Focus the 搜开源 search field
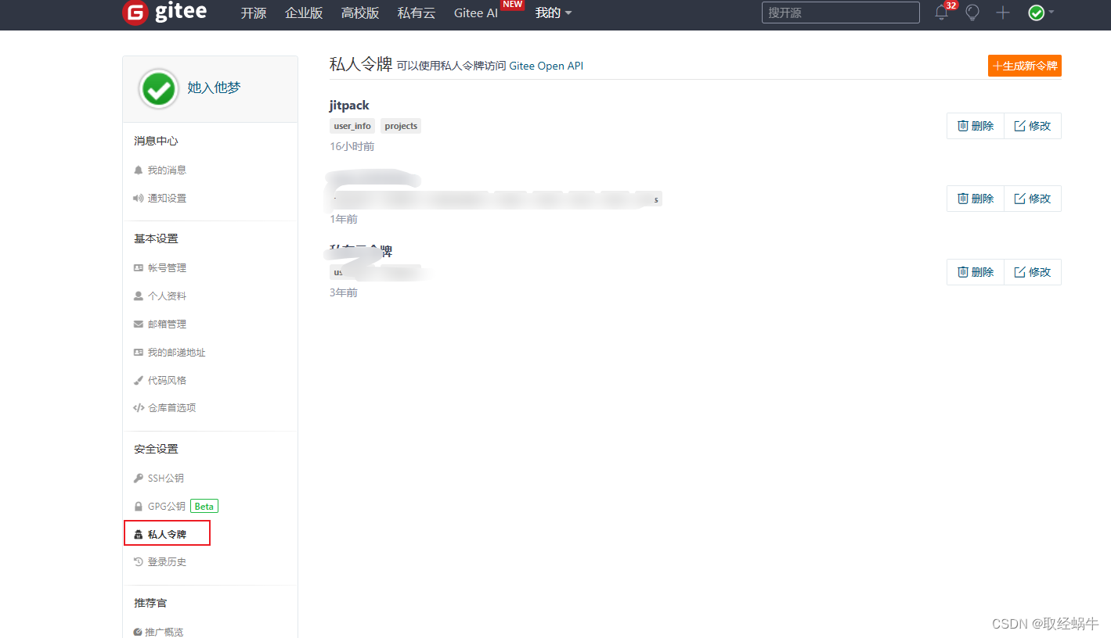This screenshot has width=1111, height=638. (841, 13)
